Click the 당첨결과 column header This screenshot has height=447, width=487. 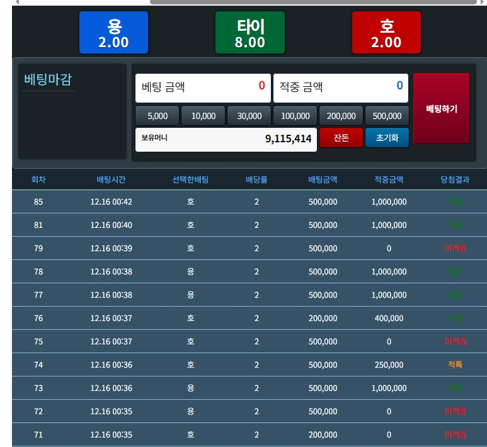[x=455, y=179]
